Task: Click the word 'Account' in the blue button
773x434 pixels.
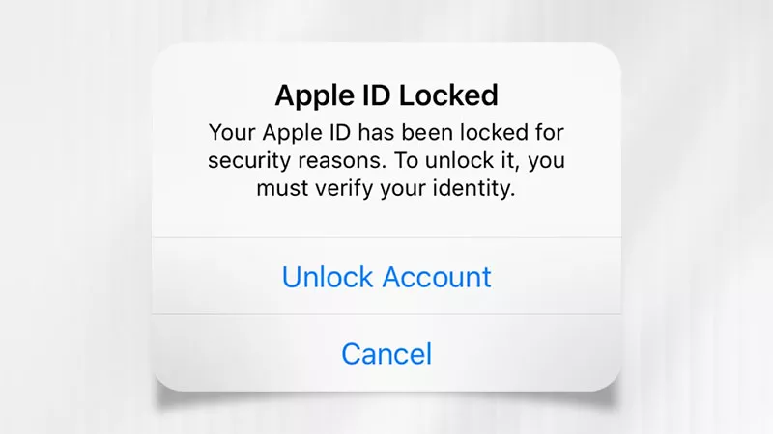Action: (x=437, y=277)
